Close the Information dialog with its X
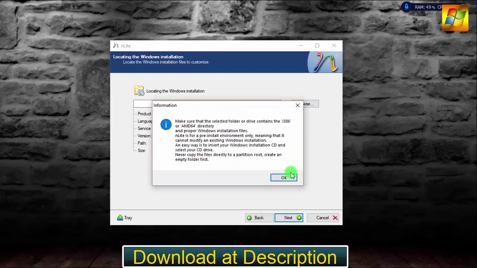 [298, 105]
